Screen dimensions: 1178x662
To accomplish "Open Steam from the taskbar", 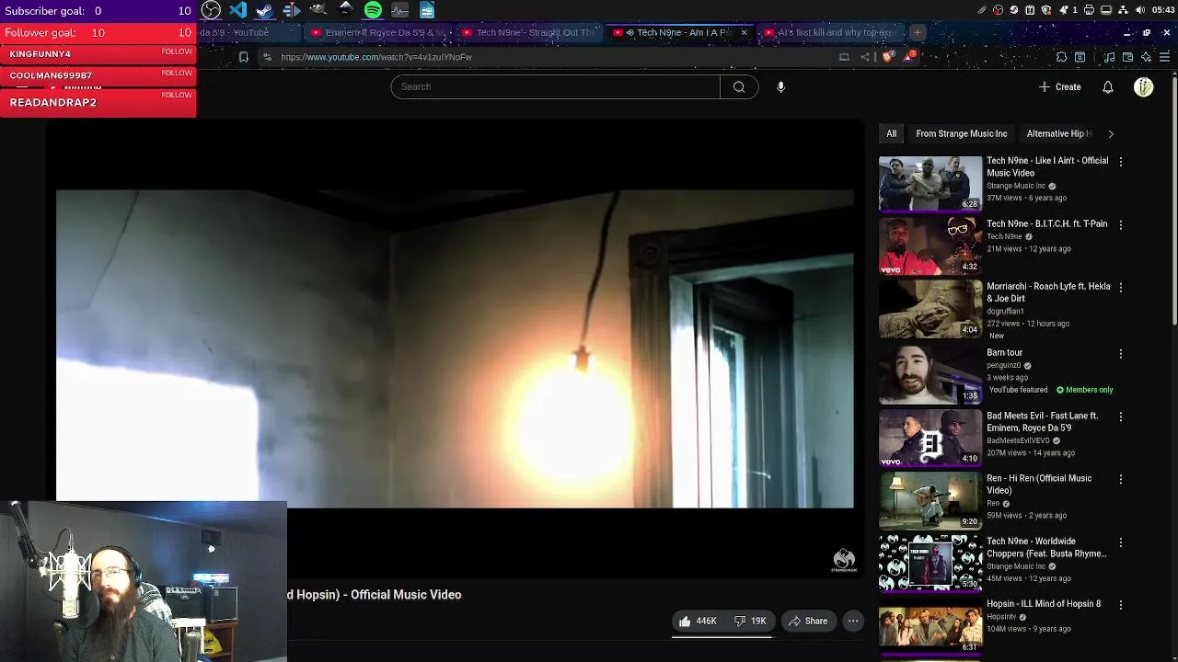I will pos(265,10).
